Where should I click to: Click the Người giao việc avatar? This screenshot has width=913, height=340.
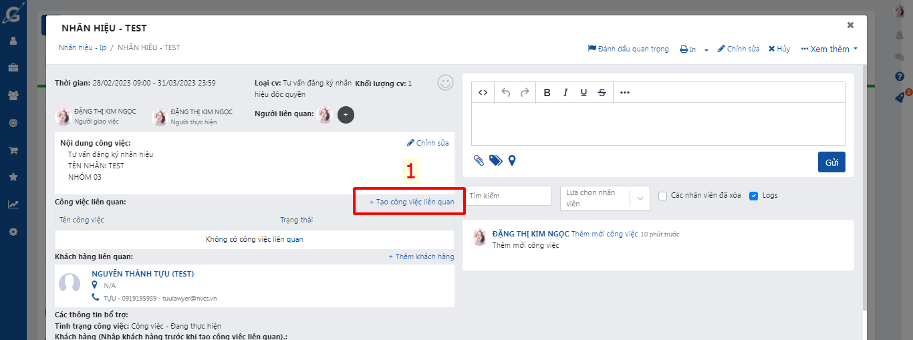(63, 117)
